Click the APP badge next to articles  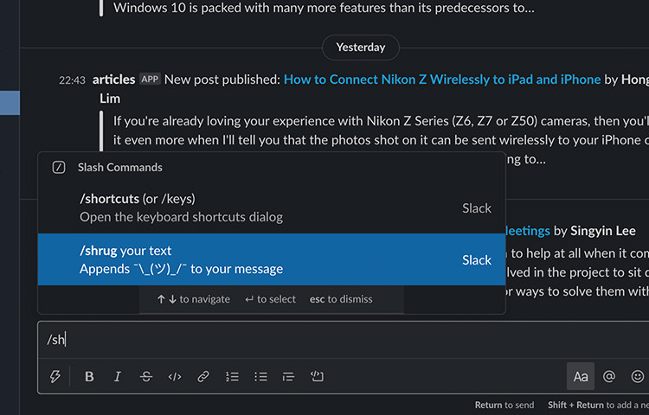[150, 79]
